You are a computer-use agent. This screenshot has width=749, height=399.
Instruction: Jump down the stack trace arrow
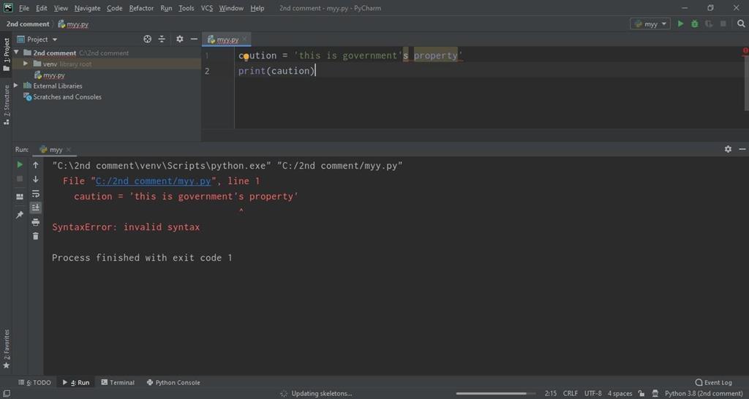click(36, 179)
